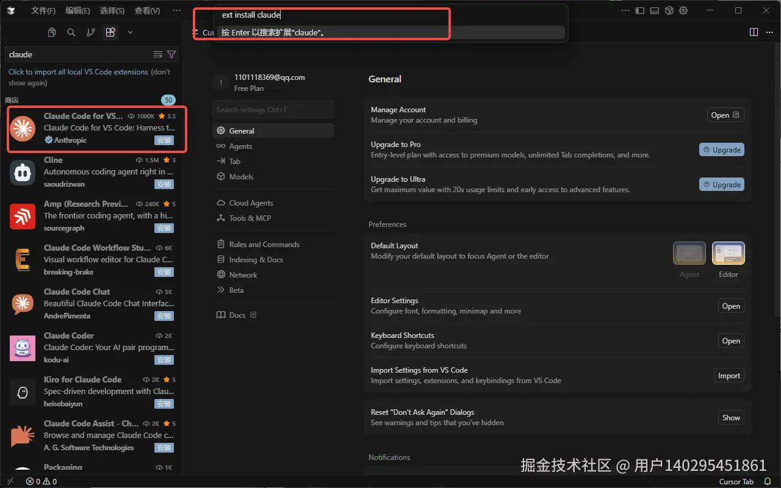This screenshot has width=781, height=488.
Task: Open the 选择(S) menu
Action: [x=112, y=10]
